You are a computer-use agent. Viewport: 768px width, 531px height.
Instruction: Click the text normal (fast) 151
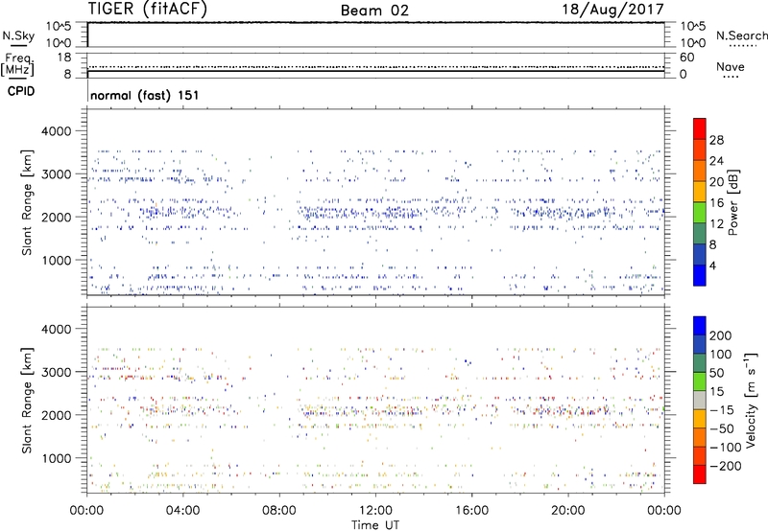point(145,95)
